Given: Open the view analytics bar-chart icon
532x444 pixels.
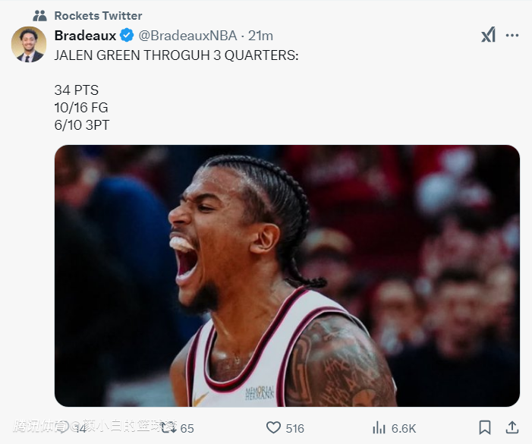Looking at the screenshot, I should [379, 428].
